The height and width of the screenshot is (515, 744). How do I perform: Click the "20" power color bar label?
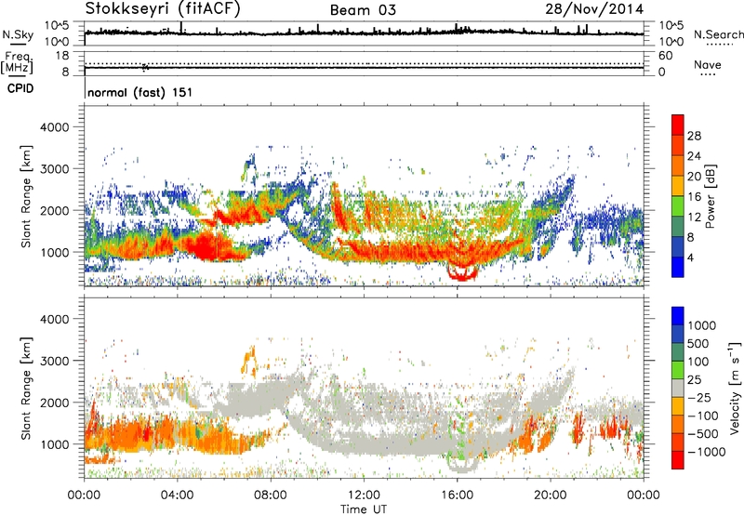pos(694,177)
